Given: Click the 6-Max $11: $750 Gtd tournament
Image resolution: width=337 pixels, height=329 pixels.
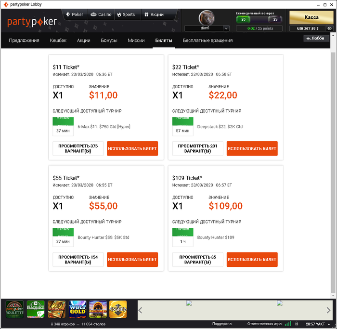Looking at the screenshot, I should [x=104, y=127].
